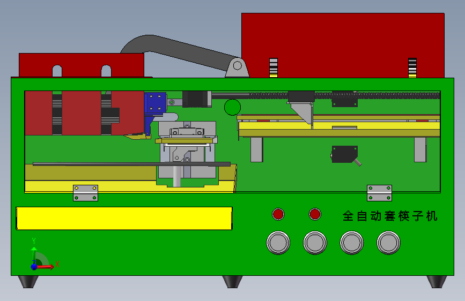
Task: Click the blue Z axis ball of the triad
Action: coord(34,267)
